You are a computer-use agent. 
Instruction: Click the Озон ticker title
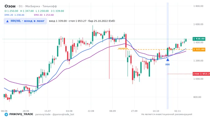click(x=10, y=6)
